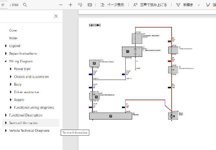Go to the Driver assistance bookmark
Image resolution: width=216 pixels, height=150 pixels.
(x=26, y=92)
